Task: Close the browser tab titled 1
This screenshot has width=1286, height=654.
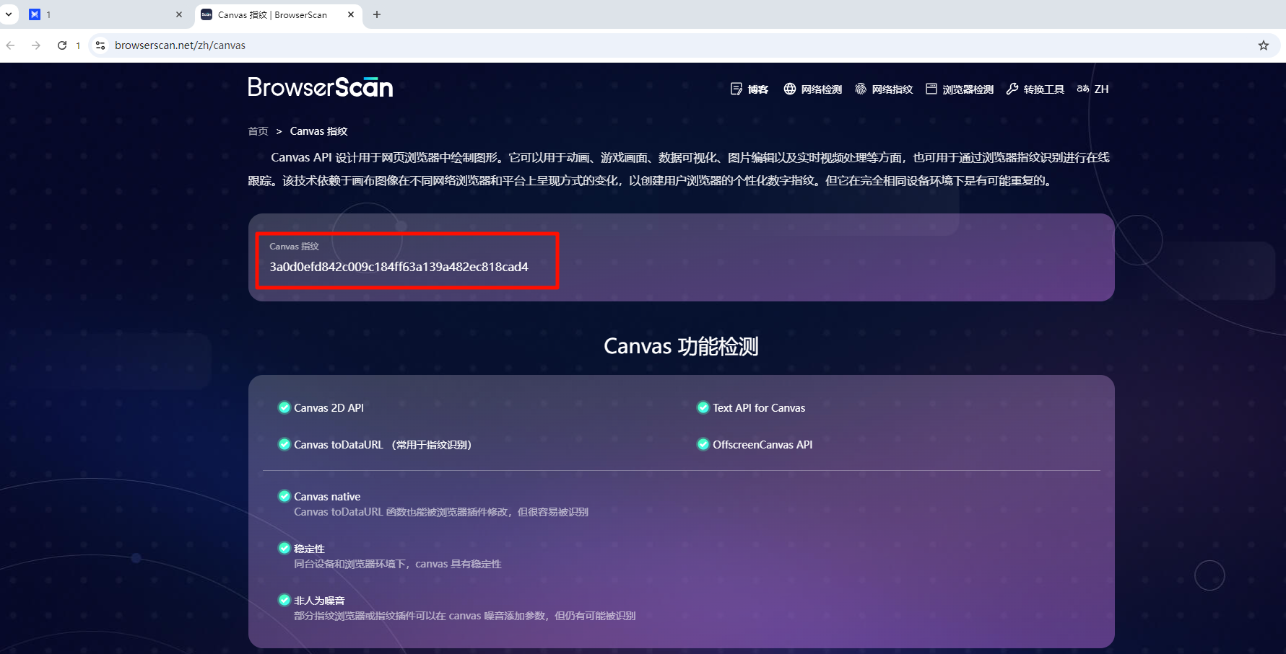Action: coord(179,14)
